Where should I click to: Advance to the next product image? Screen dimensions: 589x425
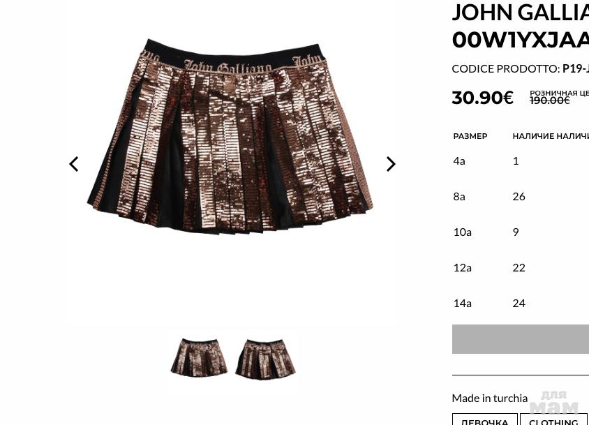click(x=391, y=164)
